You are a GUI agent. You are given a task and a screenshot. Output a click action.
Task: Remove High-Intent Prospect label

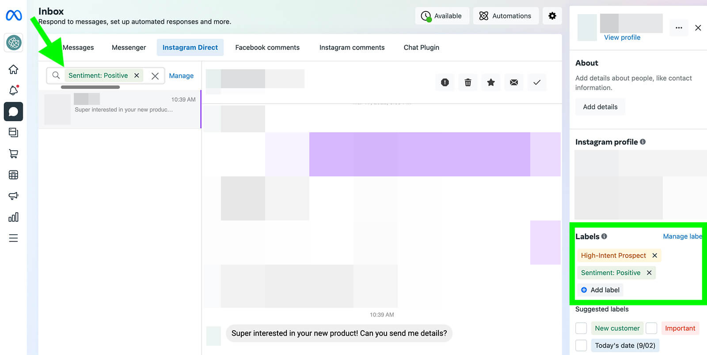tap(655, 255)
